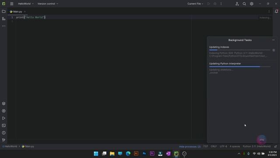Open more run actions menu
The width and height of the screenshot is (280, 158).
(x=221, y=4)
